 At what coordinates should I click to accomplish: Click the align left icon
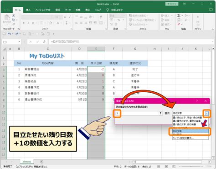coord(77,23)
